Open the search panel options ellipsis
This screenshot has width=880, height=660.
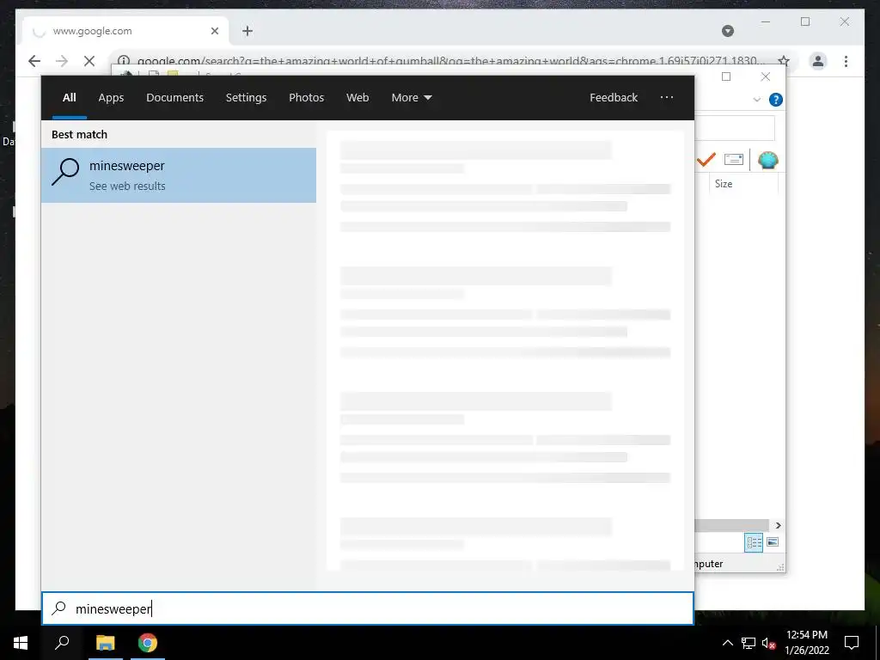click(x=667, y=97)
